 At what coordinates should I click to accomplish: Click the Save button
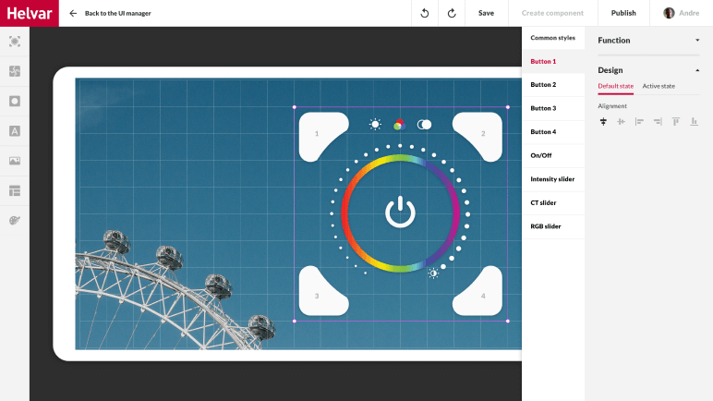tap(486, 13)
